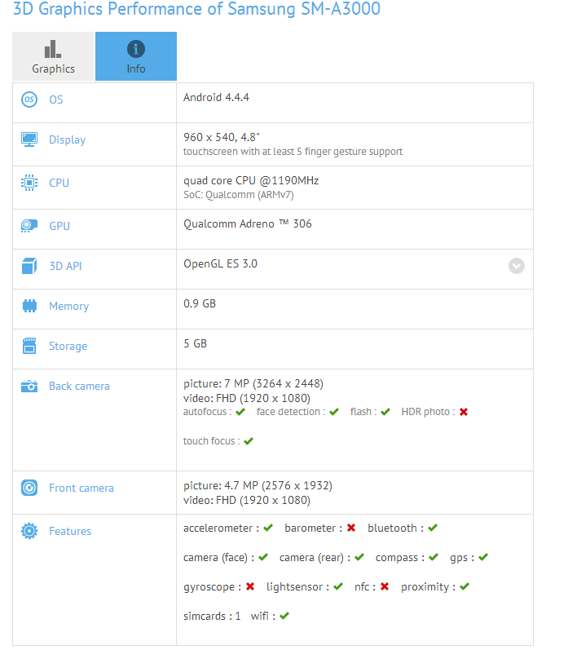Click the 3D API cube icon
Image resolution: width=581 pixels, height=650 pixels.
29,266
